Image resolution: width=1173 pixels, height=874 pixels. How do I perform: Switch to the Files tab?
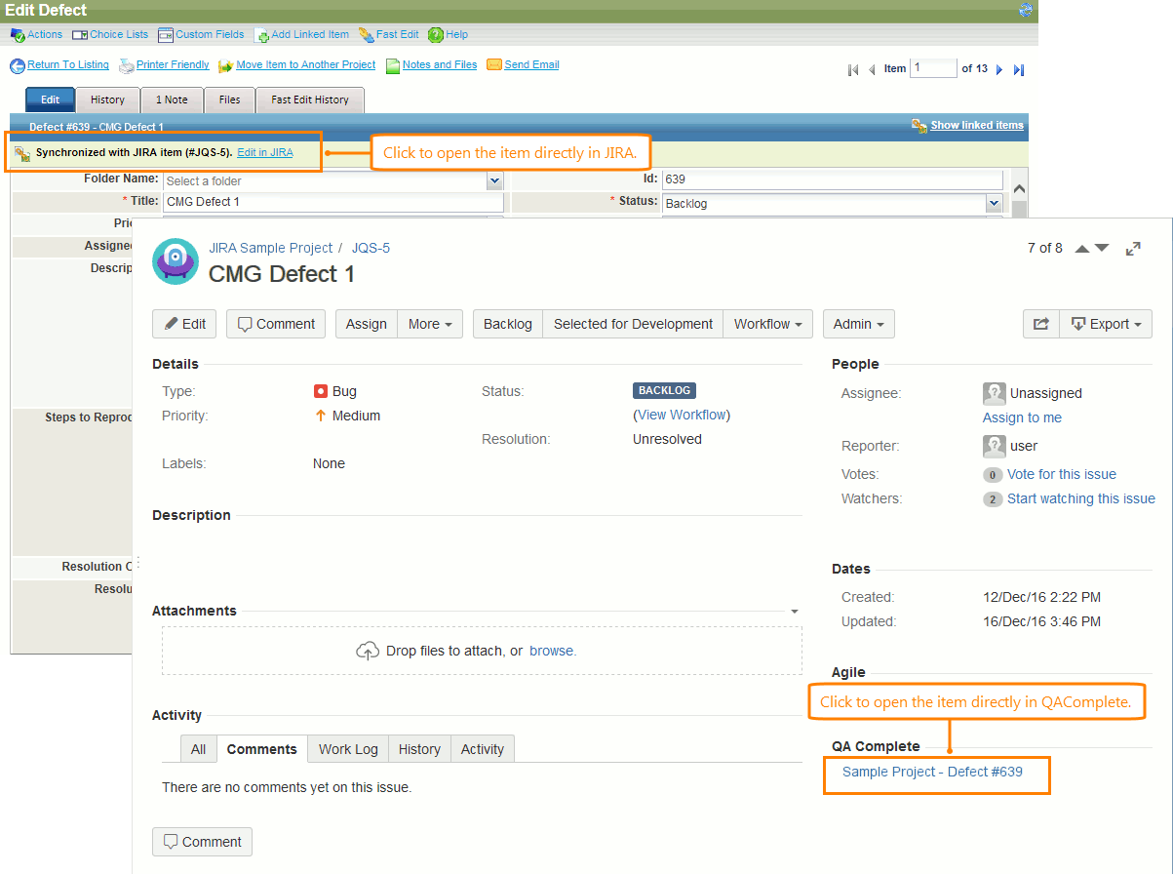click(229, 99)
